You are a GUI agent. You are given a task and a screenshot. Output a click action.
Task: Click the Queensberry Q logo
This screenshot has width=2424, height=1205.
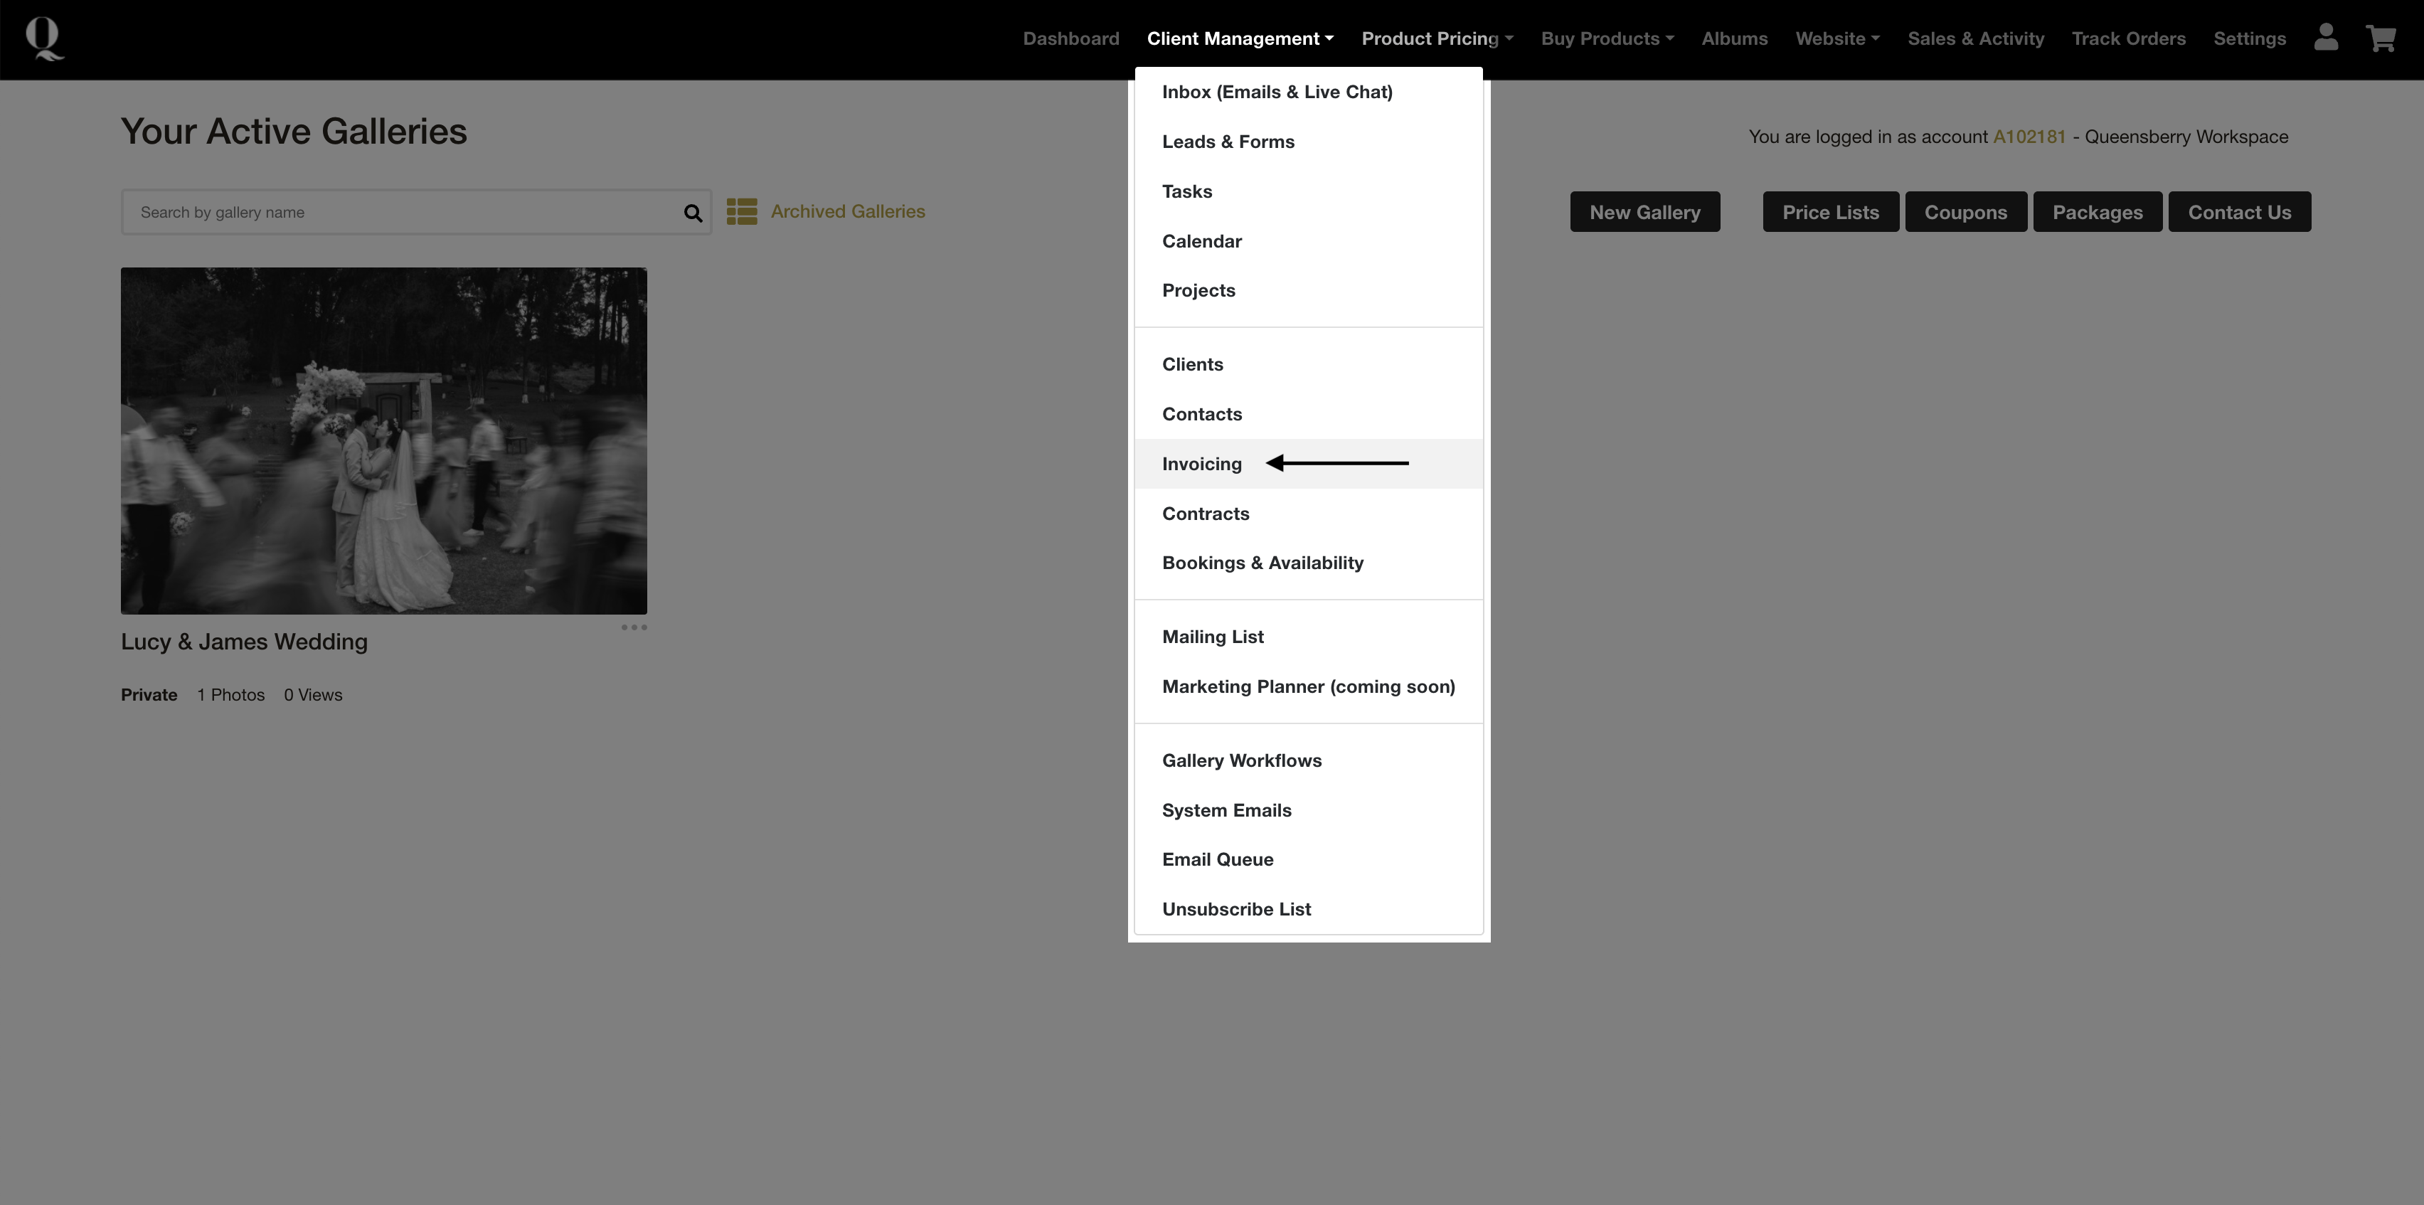(44, 38)
